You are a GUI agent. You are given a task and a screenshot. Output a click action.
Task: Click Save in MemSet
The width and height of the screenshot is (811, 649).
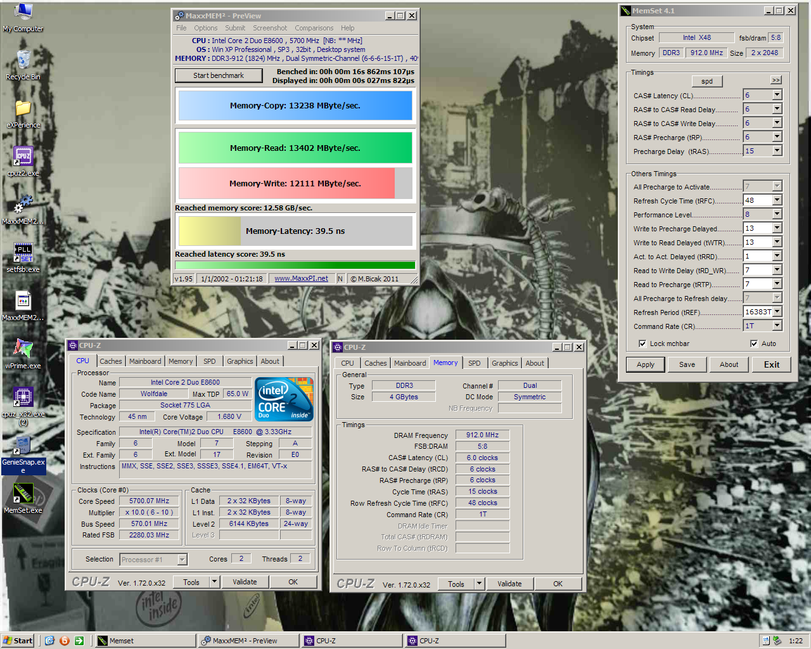(x=687, y=364)
